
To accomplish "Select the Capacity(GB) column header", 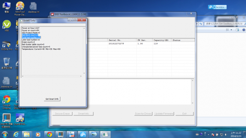I will click(162, 40).
